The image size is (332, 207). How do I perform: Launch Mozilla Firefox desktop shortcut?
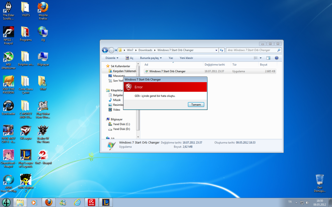[43, 11]
